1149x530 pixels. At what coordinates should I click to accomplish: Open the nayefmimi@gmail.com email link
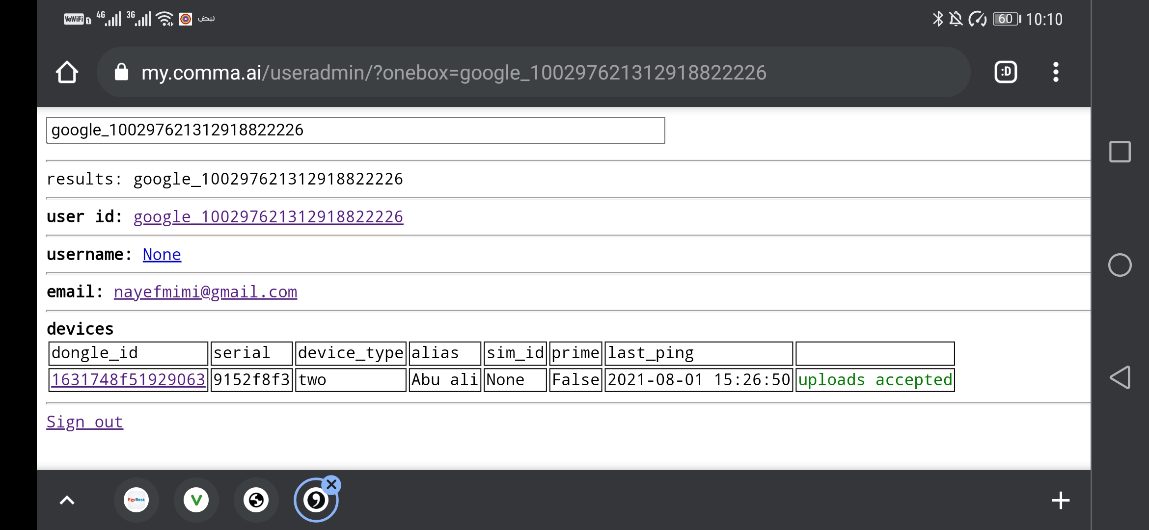pyautogui.click(x=205, y=291)
